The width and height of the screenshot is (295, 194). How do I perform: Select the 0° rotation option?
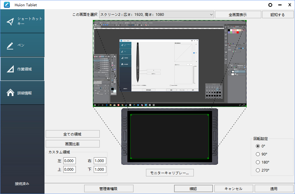[258, 146]
